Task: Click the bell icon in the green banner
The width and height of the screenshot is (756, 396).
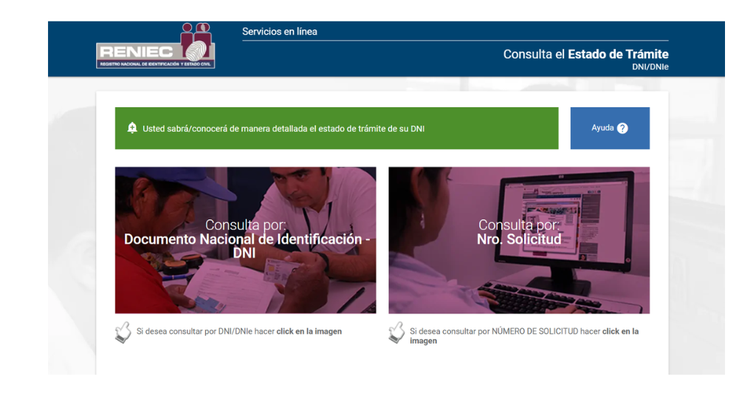Action: [132, 128]
